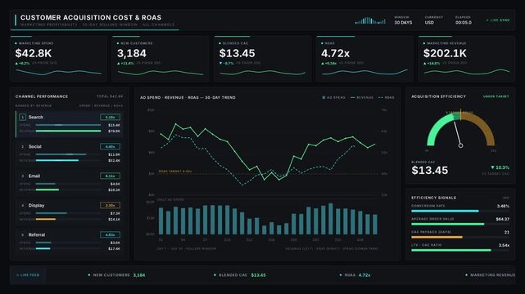The height and width of the screenshot is (294, 525).
Task: Click the Search spend value $15.4K
Action: 114,125
